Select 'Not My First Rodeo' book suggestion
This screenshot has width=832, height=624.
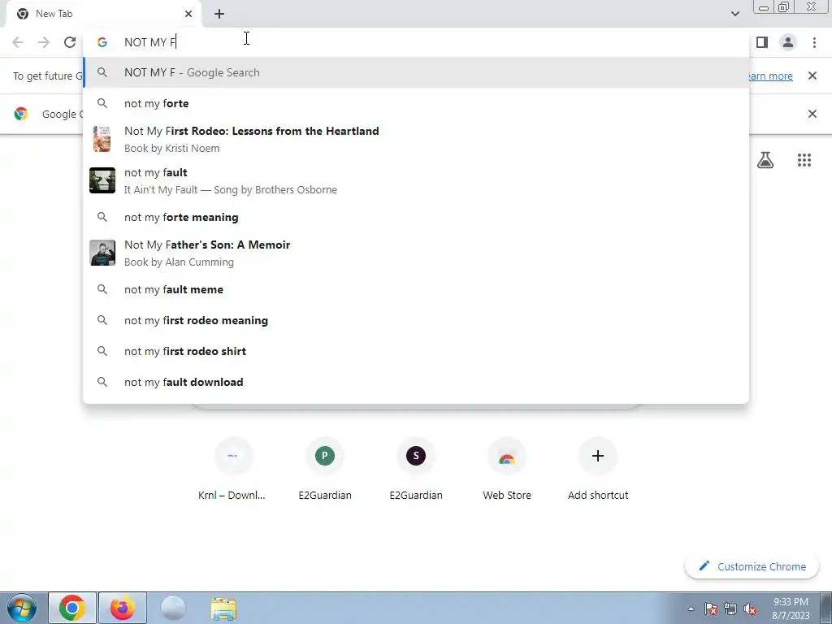416,139
